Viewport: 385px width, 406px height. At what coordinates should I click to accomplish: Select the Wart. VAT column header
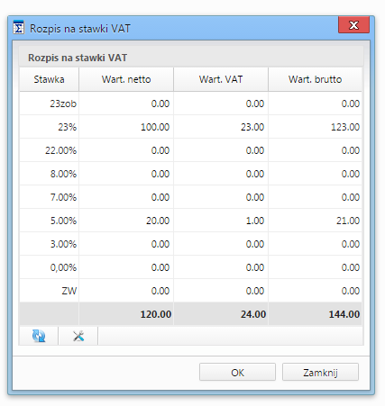tap(221, 79)
